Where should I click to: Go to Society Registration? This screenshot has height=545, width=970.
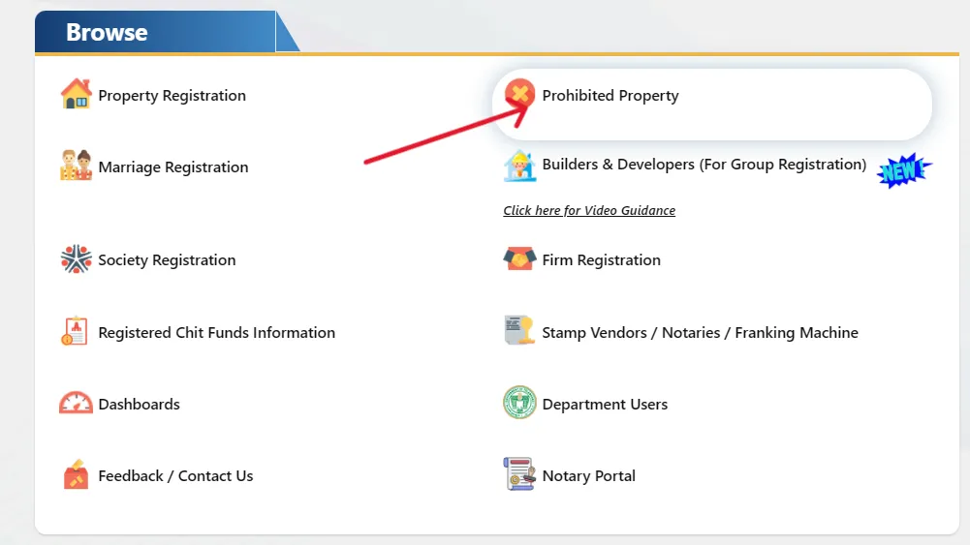(x=167, y=260)
